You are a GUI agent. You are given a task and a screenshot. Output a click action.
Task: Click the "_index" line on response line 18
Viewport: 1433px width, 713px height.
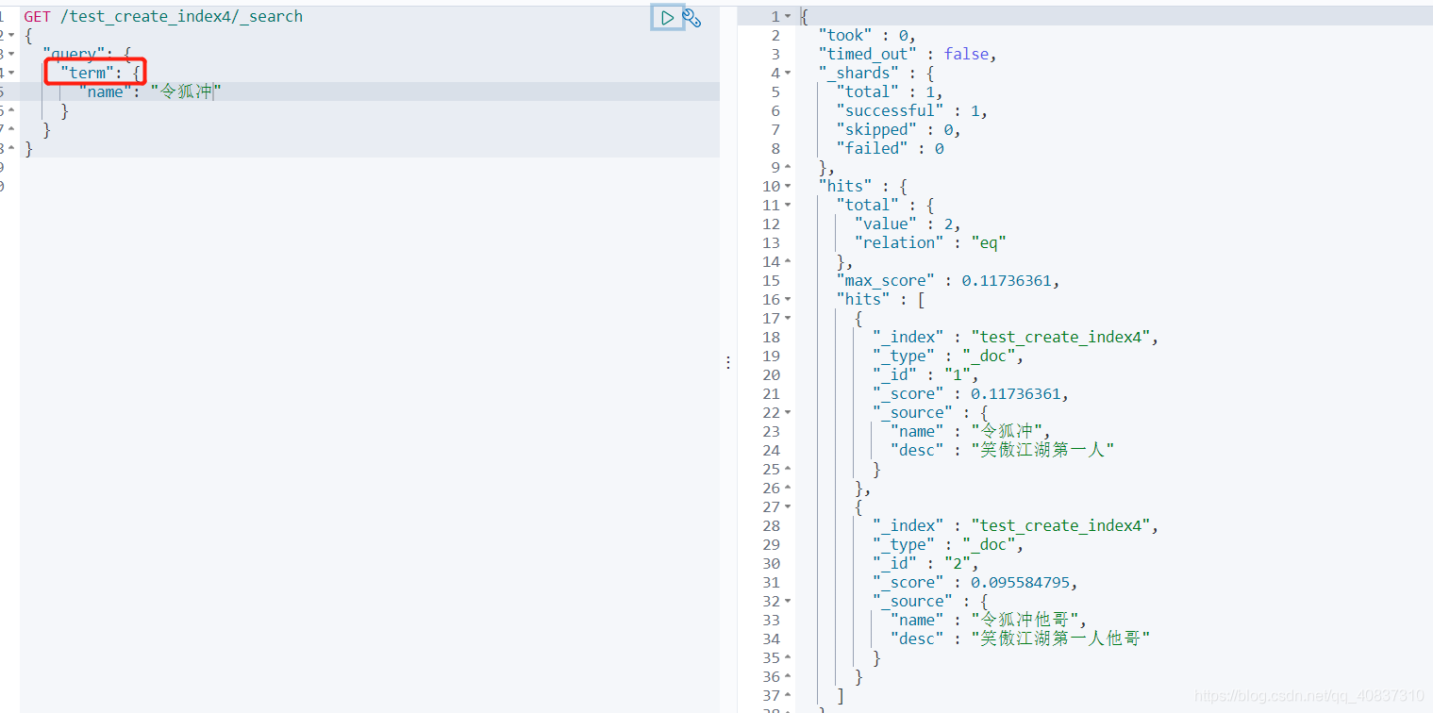(1015, 337)
